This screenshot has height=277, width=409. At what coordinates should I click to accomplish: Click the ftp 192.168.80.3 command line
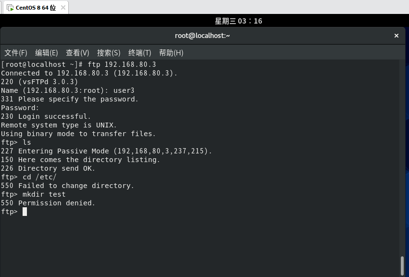pyautogui.click(x=78, y=64)
